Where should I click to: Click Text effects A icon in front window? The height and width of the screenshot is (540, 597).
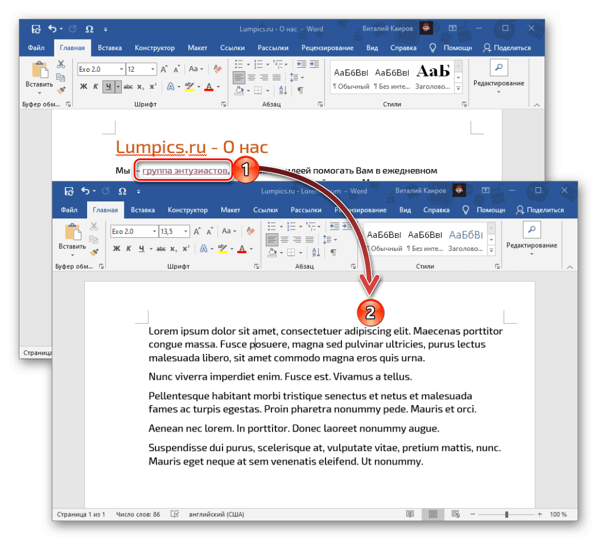tap(204, 249)
